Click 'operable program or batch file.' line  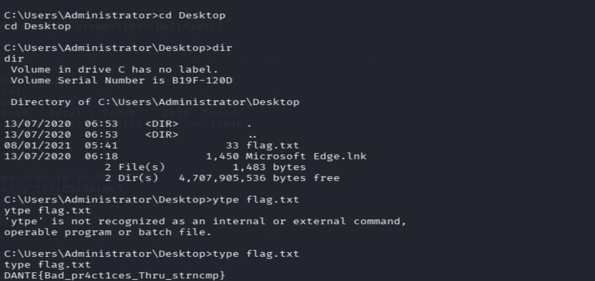click(x=108, y=232)
